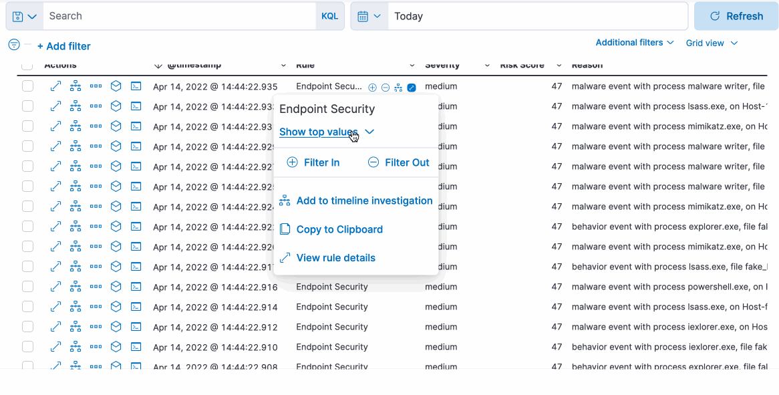This screenshot has height=395, width=779.
Task: Choose Filter Out from popover
Action: pos(398,162)
